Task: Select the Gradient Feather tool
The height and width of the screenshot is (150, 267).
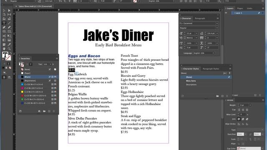Action: [9, 40]
